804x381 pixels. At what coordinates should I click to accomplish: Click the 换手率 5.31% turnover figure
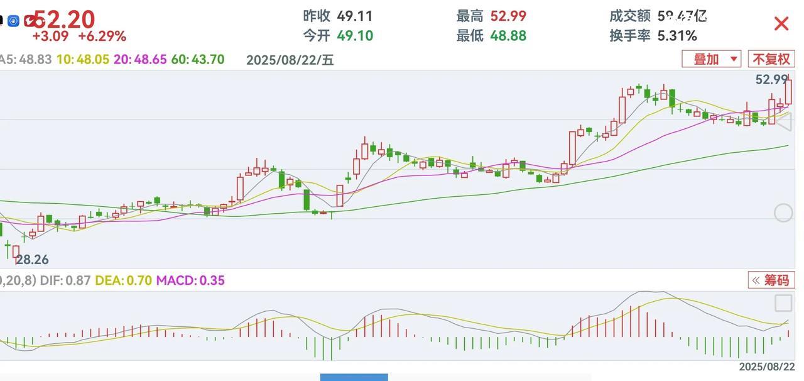click(653, 36)
